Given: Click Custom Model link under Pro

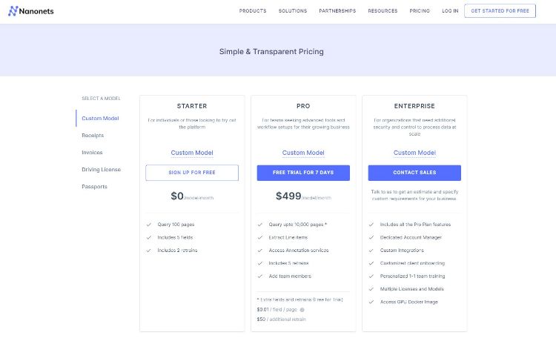Looking at the screenshot, I should (x=303, y=153).
